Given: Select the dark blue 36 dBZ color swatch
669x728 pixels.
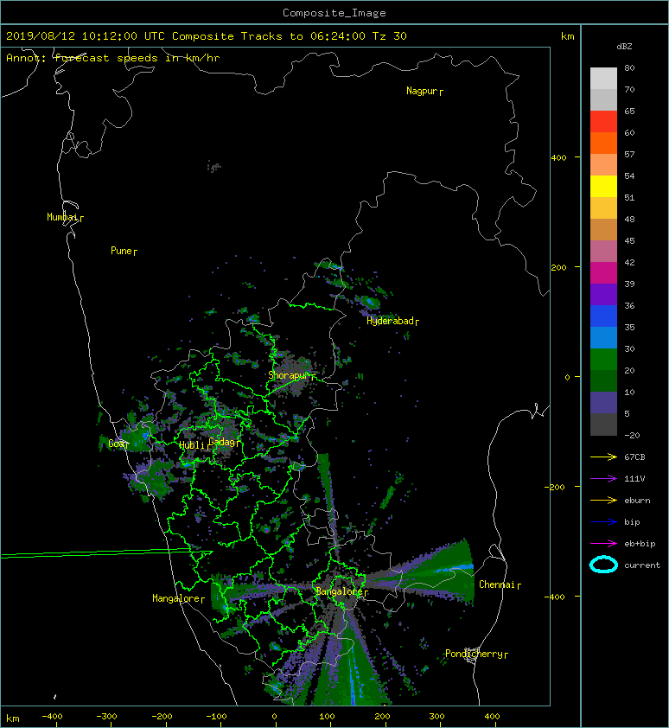Looking at the screenshot, I should pos(603,316).
